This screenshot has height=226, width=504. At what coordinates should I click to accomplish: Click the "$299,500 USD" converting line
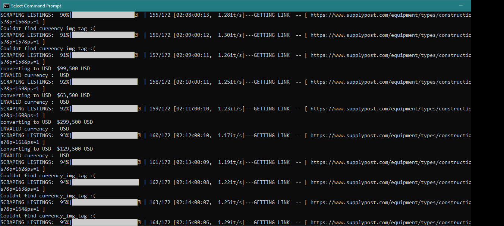[47, 122]
